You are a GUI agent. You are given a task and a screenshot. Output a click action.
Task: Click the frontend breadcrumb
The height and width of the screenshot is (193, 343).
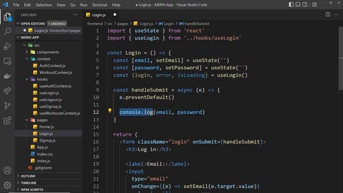coord(95,24)
